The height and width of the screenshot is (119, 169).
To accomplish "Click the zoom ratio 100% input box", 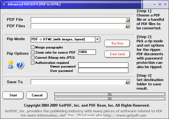I will [87, 52].
